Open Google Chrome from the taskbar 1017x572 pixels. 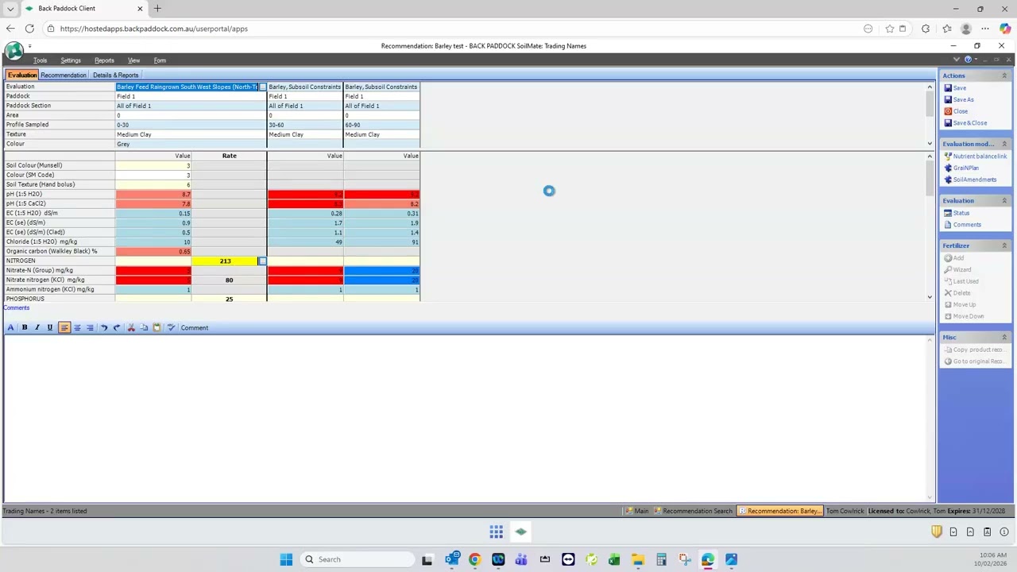coord(474,559)
